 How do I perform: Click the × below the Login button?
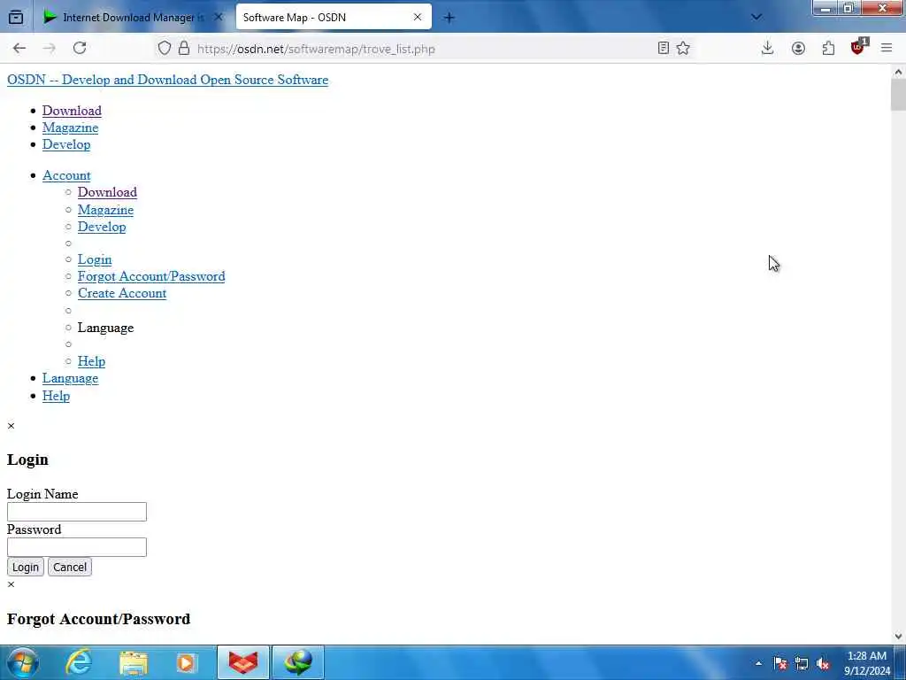[11, 584]
